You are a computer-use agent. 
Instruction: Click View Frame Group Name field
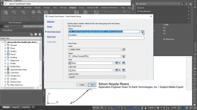pyautogui.click(x=104, y=32)
